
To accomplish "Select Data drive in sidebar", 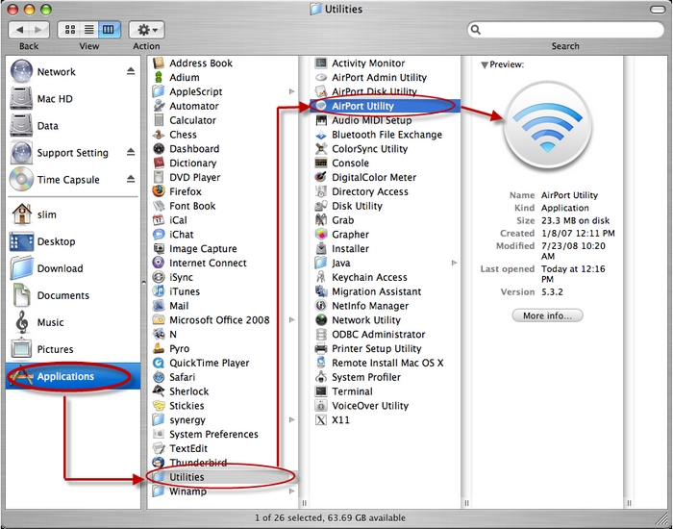I will pyautogui.click(x=73, y=125).
